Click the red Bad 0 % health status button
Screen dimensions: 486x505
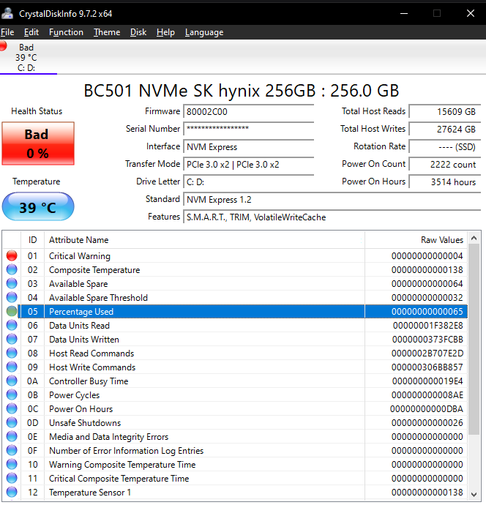(38, 143)
